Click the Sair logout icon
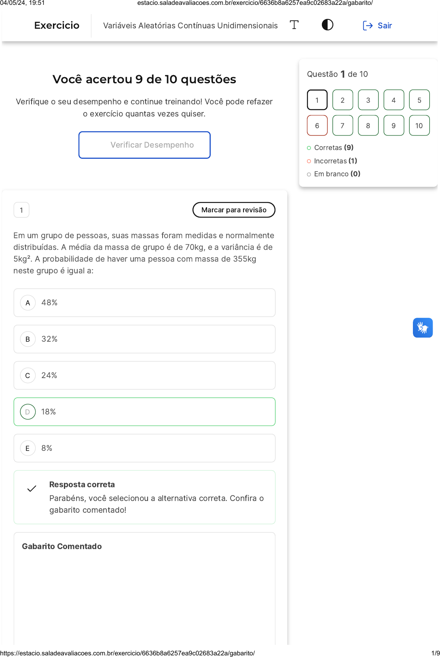The image size is (440, 657). click(368, 26)
